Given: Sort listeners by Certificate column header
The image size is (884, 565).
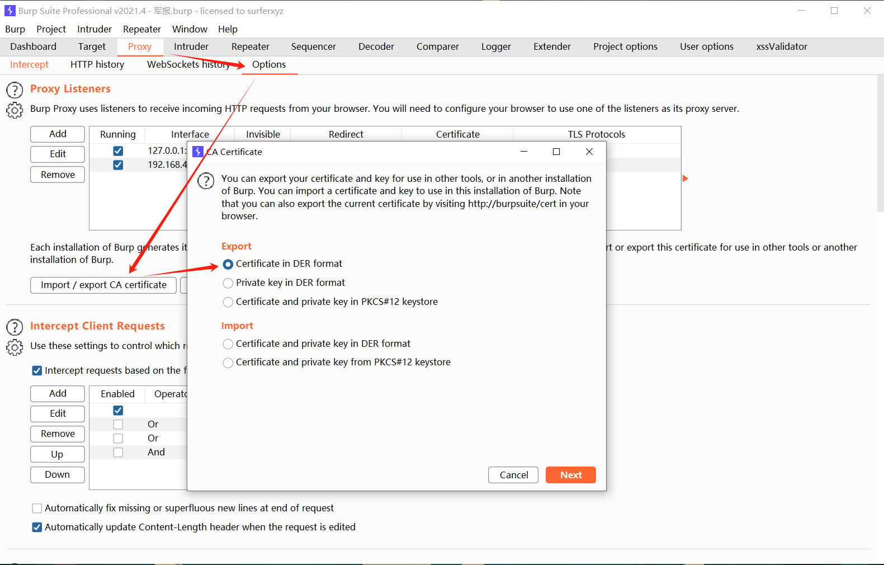Looking at the screenshot, I should click(457, 134).
